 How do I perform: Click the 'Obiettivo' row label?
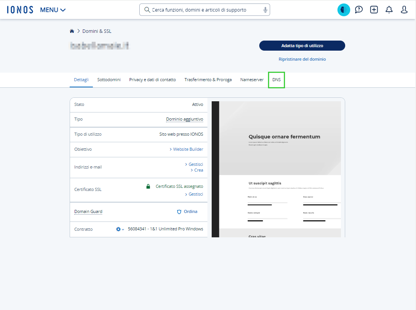[83, 149]
